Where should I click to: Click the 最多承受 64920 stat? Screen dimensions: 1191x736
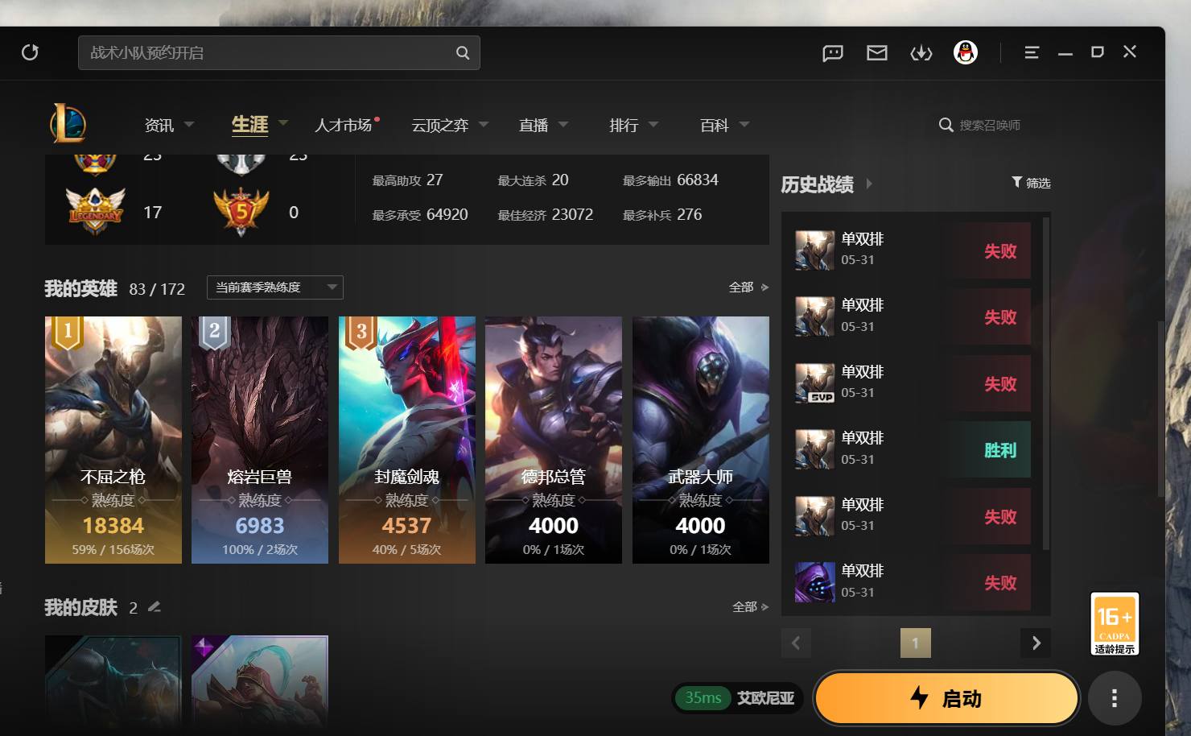(x=420, y=215)
